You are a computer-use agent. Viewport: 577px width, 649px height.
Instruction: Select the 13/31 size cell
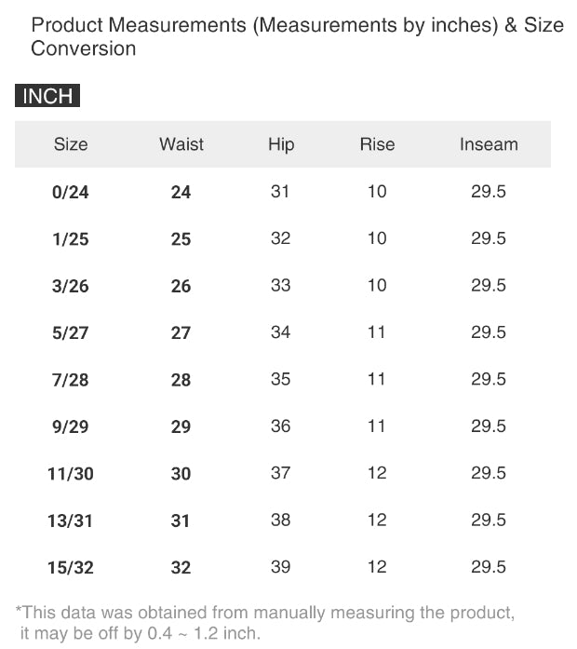coord(71,521)
